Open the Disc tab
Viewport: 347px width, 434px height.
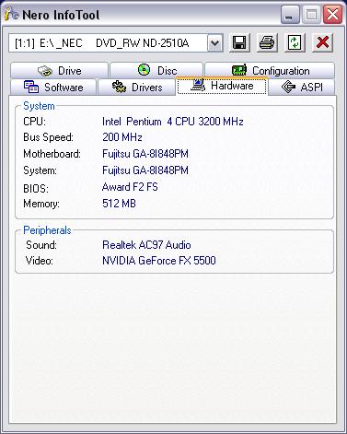[x=156, y=71]
